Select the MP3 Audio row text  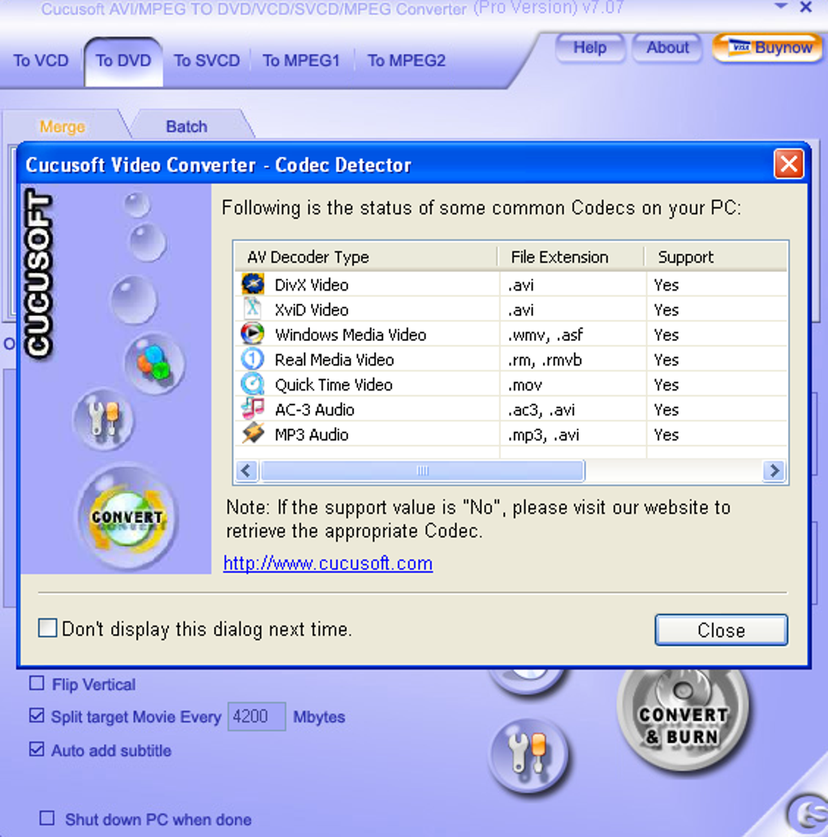pos(311,435)
